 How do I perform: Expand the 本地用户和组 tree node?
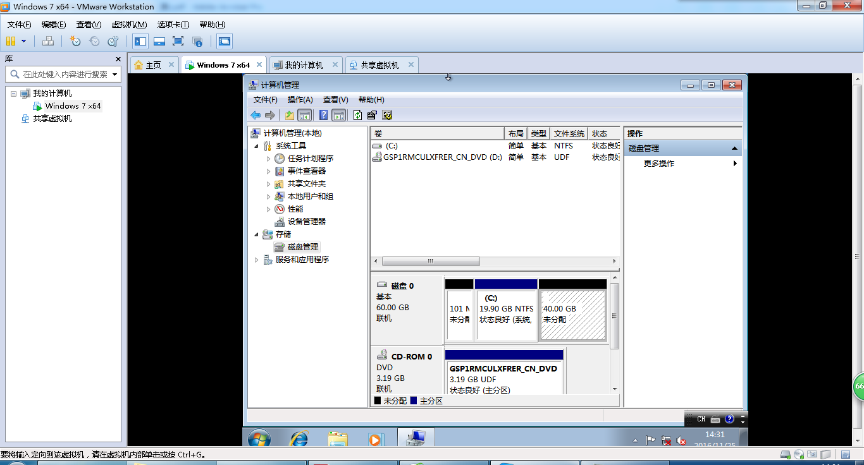tap(268, 196)
